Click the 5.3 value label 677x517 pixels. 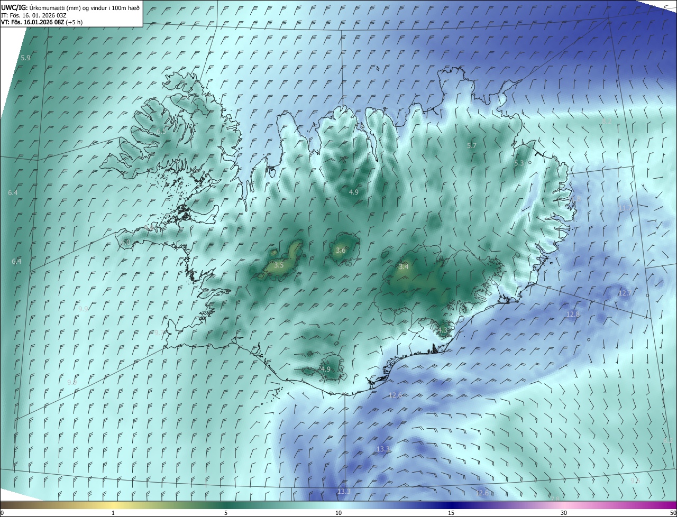(519, 163)
